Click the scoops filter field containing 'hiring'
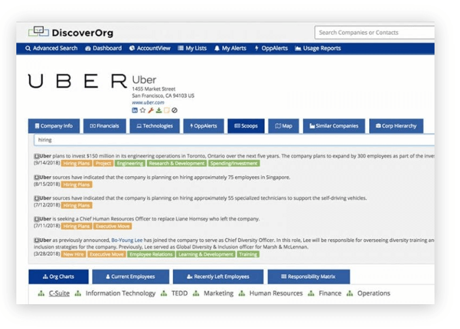The image size is (460, 329). click(234, 140)
